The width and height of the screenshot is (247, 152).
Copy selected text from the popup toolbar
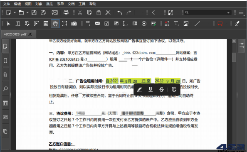tap(174, 90)
